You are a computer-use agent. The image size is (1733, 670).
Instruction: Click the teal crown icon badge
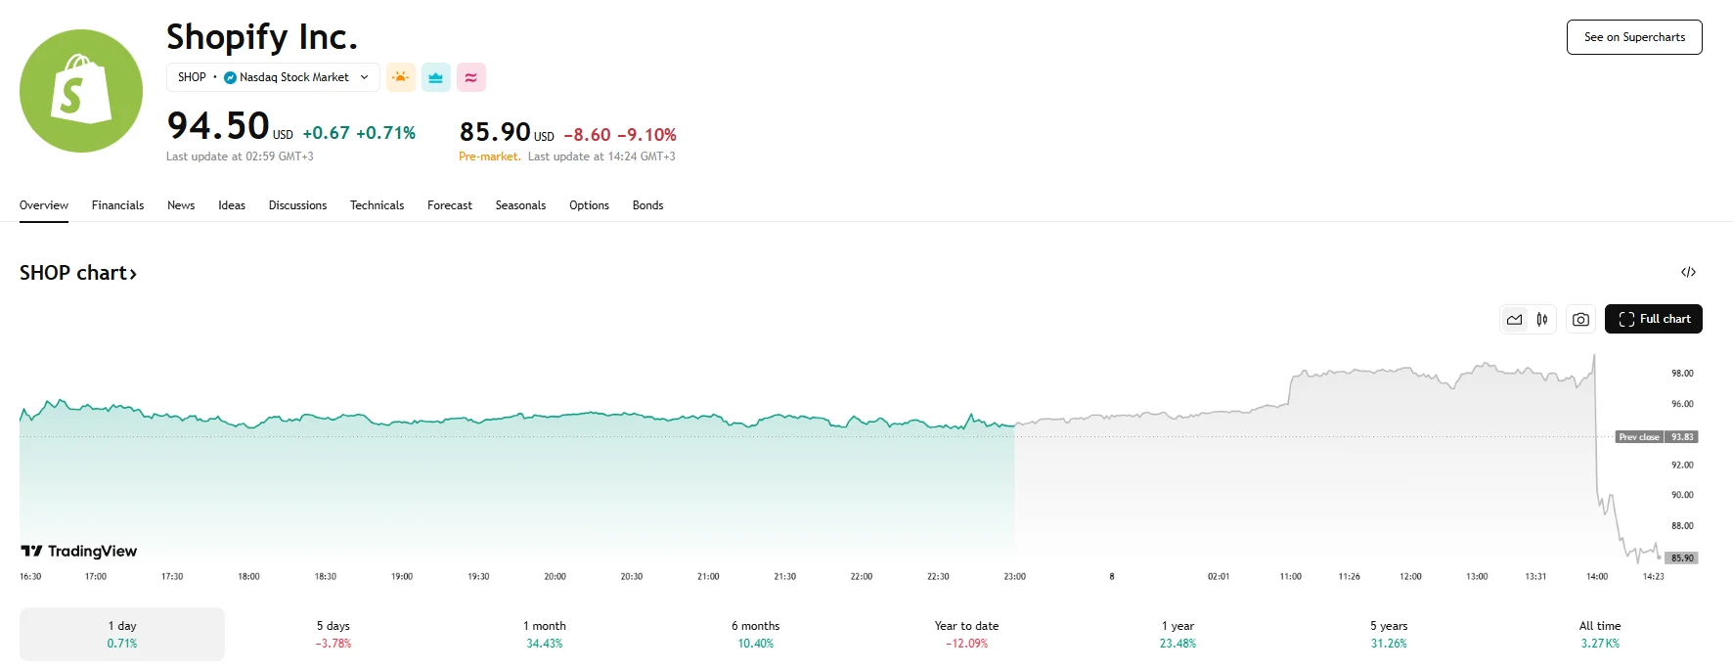point(436,77)
